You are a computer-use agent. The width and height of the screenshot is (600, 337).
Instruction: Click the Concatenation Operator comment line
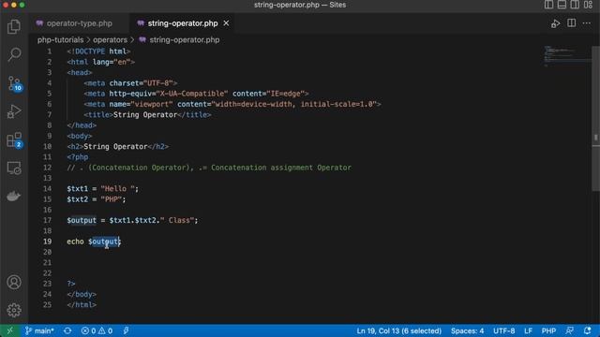click(x=209, y=168)
